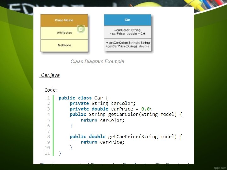Click 'public String getCarColor(String model) {' line

coord(126,115)
